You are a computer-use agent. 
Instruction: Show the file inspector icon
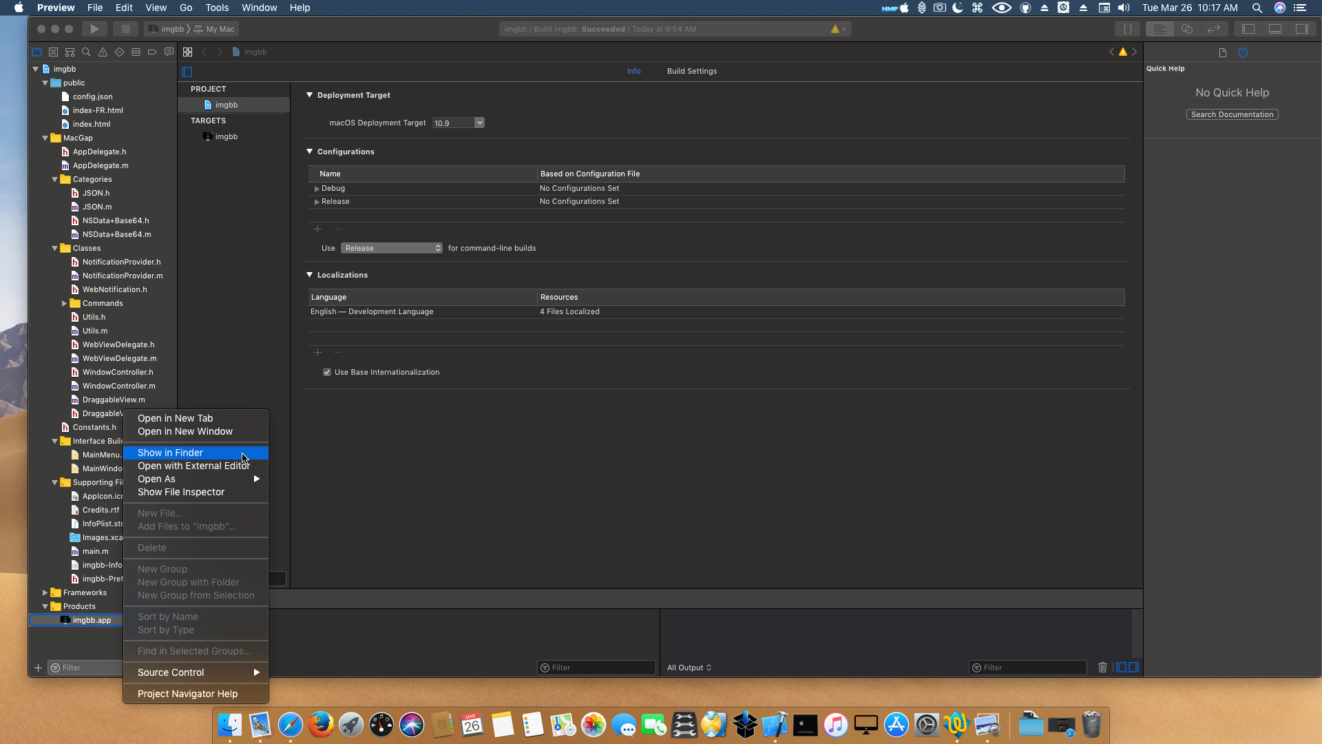click(x=1223, y=52)
